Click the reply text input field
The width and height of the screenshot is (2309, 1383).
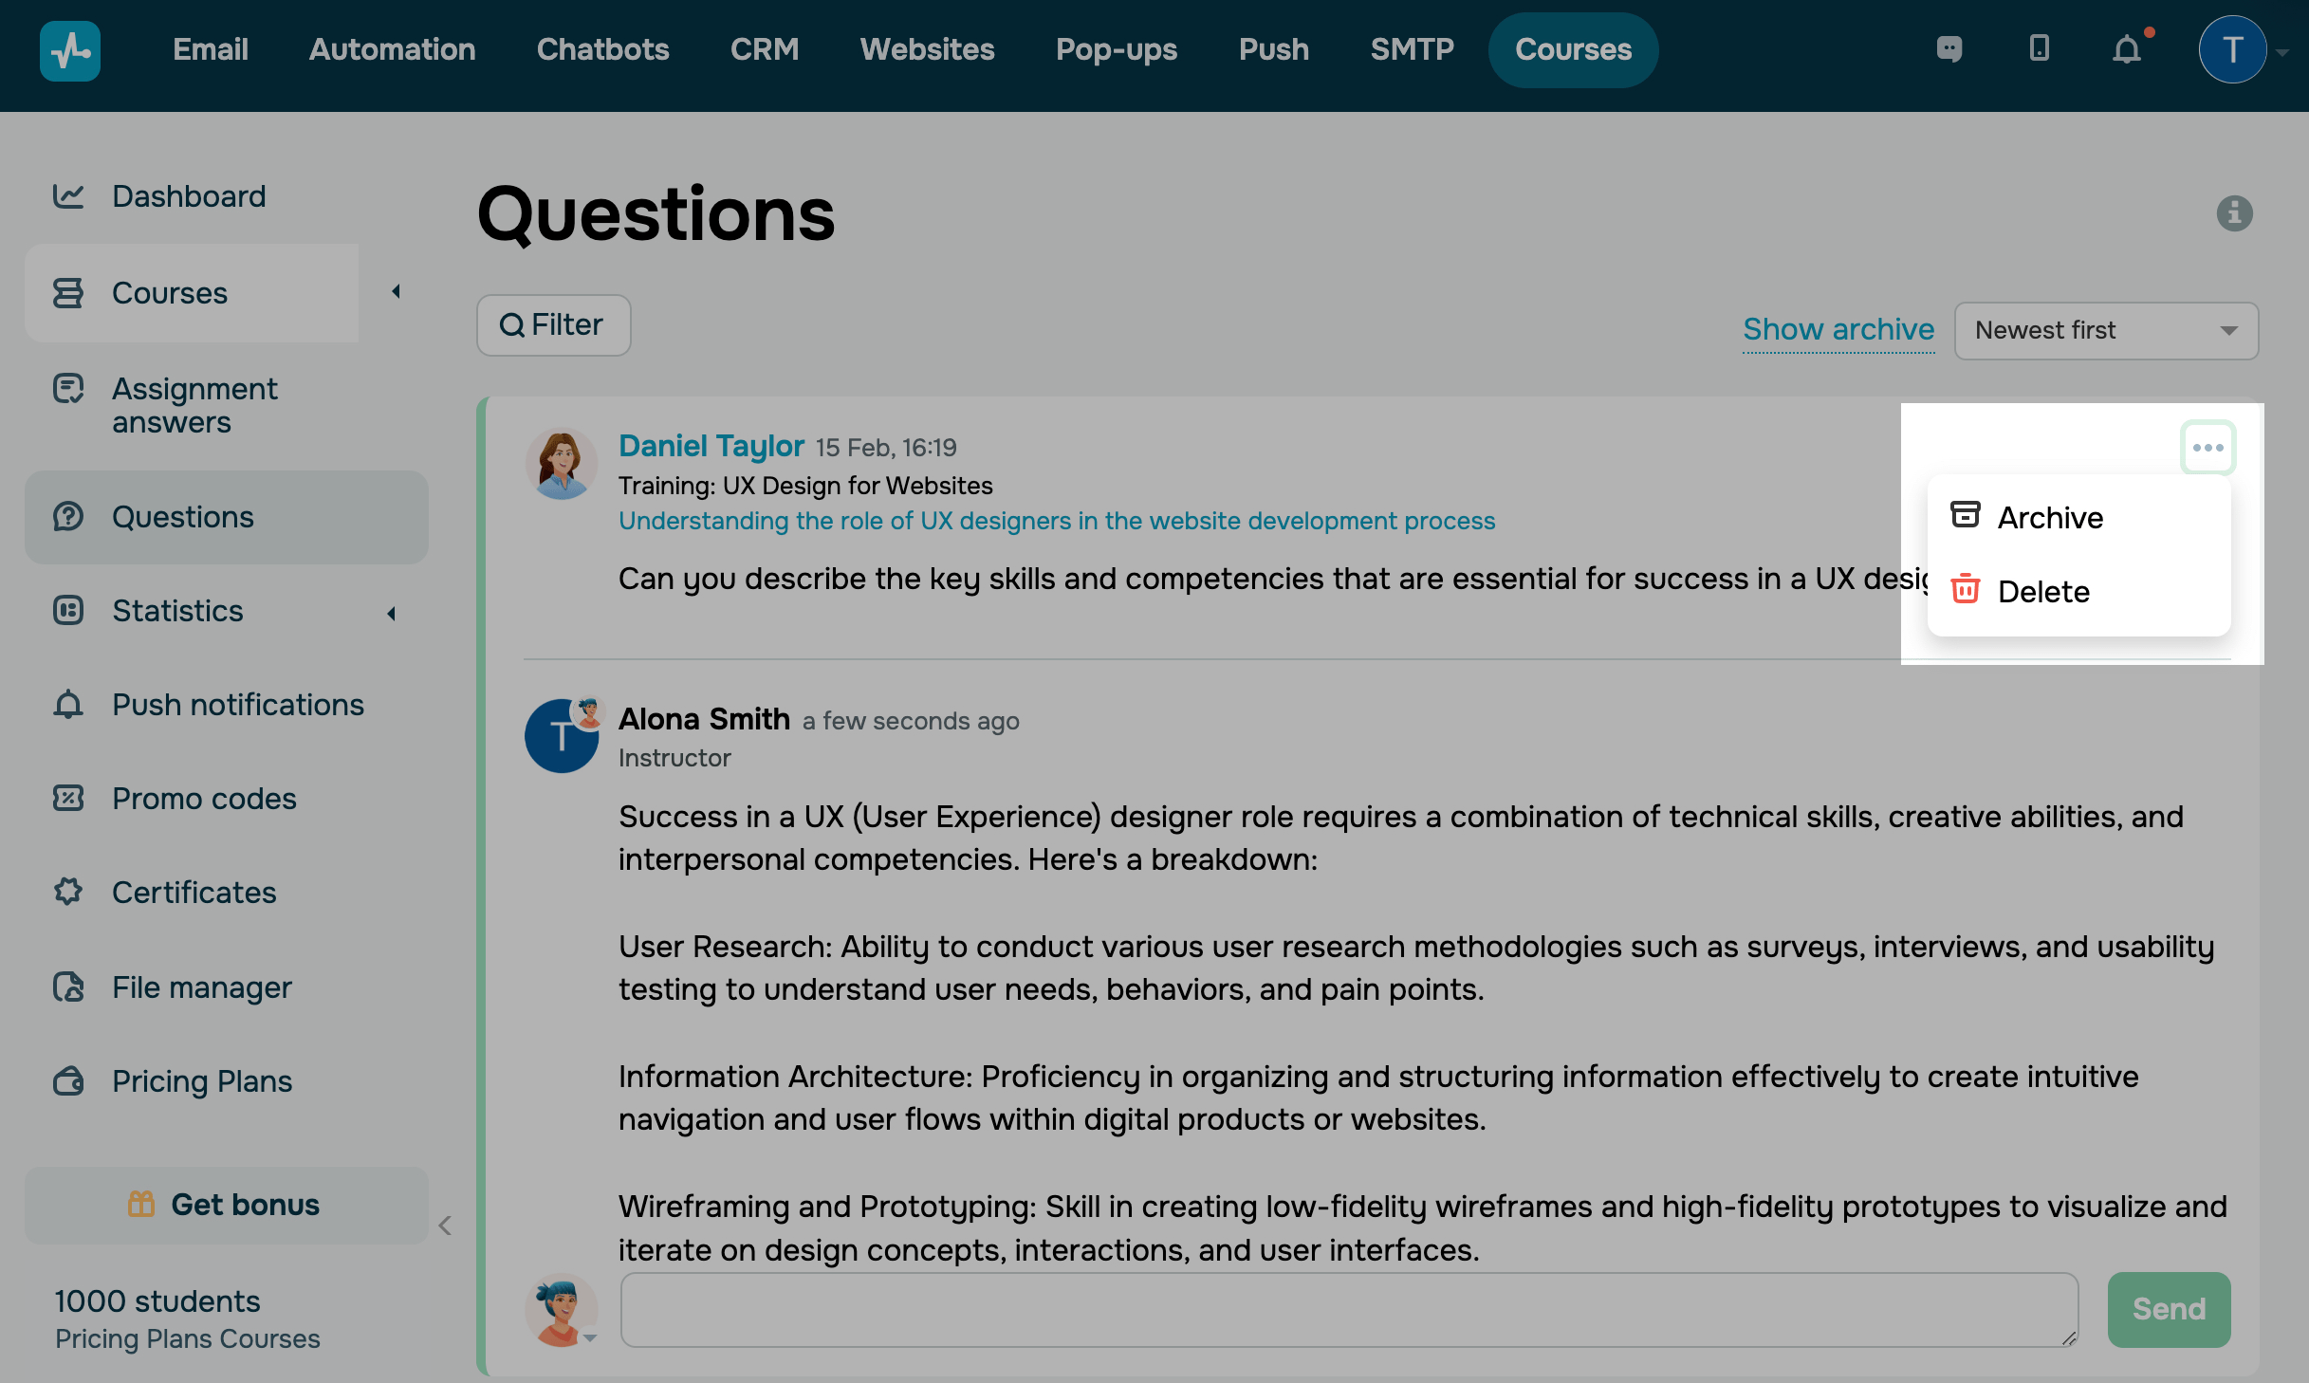(x=1348, y=1309)
